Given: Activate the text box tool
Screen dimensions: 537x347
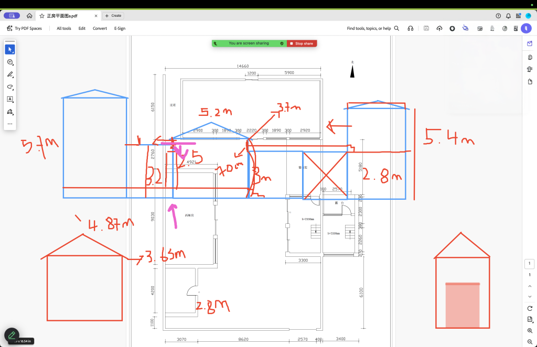Looking at the screenshot, I should (10, 99).
